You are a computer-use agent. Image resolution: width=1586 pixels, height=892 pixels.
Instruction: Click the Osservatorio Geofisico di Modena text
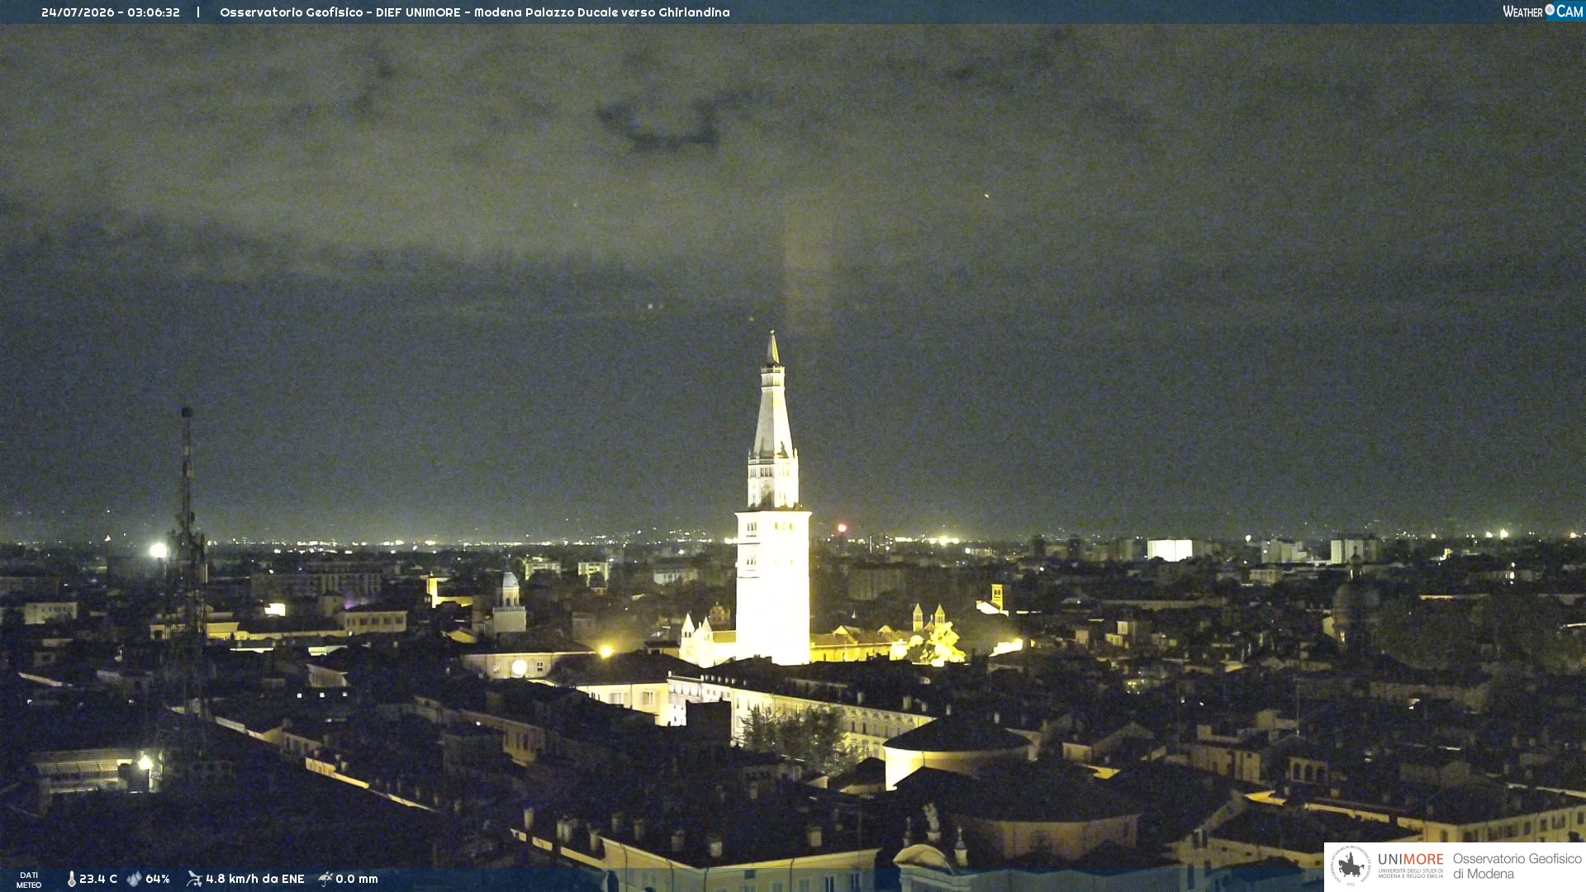[x=1517, y=866]
